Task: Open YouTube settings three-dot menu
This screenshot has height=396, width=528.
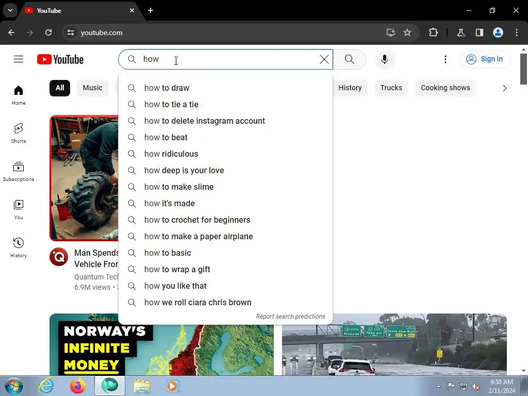Action: [x=445, y=59]
